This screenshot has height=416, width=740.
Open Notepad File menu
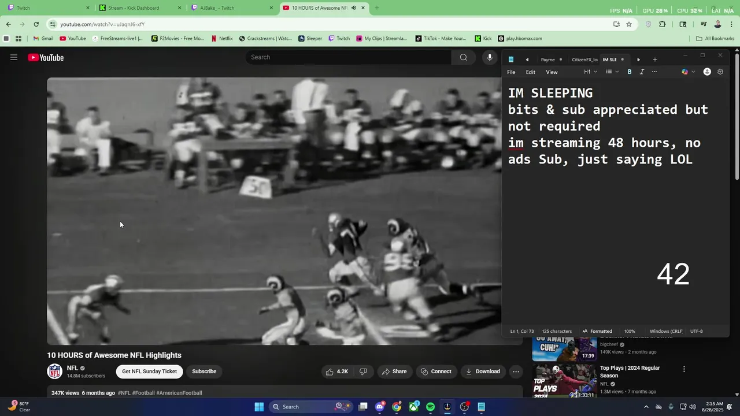coord(511,72)
